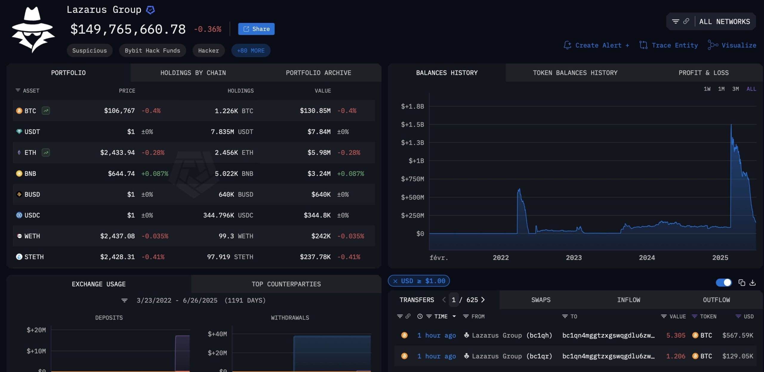The width and height of the screenshot is (764, 372).
Task: Set chart range to 1M
Action: [721, 89]
